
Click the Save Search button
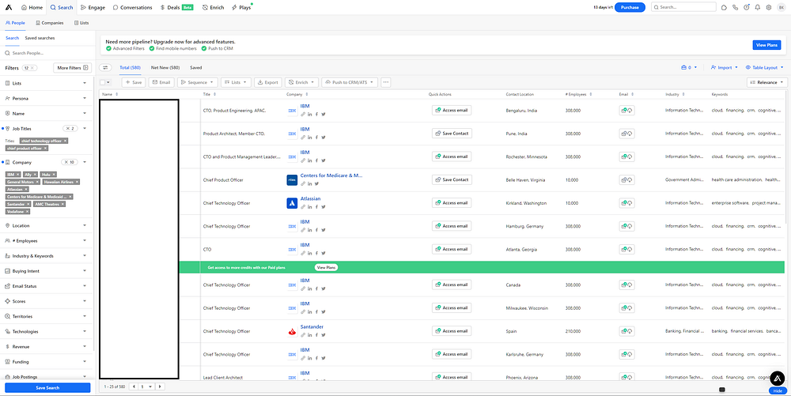pos(47,388)
